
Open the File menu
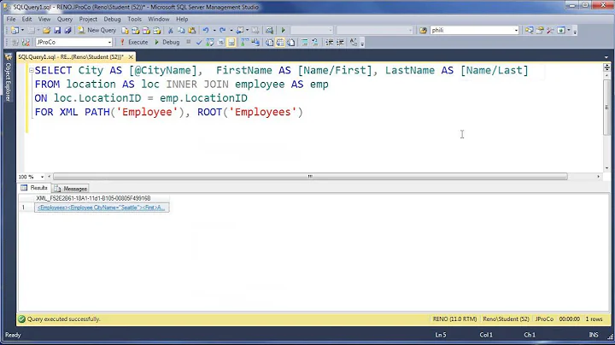[11, 19]
